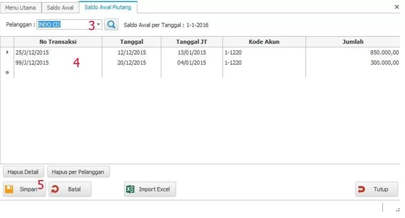
Task: Click inside the Pelanggan INDO CD field
Action: pyautogui.click(x=62, y=25)
